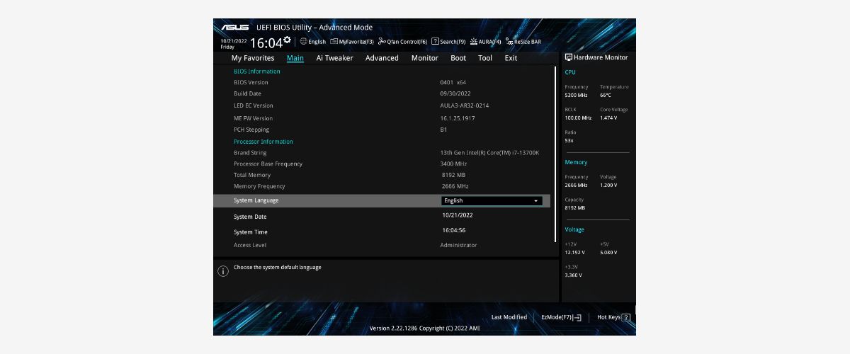Image resolution: width=850 pixels, height=354 pixels.
Task: Click the 13th Gen Intel Core brand string
Action: pyautogui.click(x=489, y=152)
